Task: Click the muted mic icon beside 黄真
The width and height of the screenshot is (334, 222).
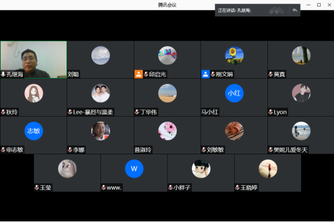Action: click(x=270, y=74)
